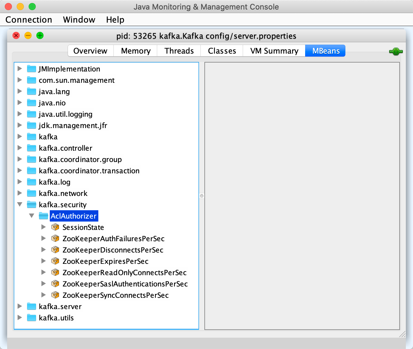The height and width of the screenshot is (349, 413).
Task: Click the kafka.server folder icon
Action: [x=31, y=306]
